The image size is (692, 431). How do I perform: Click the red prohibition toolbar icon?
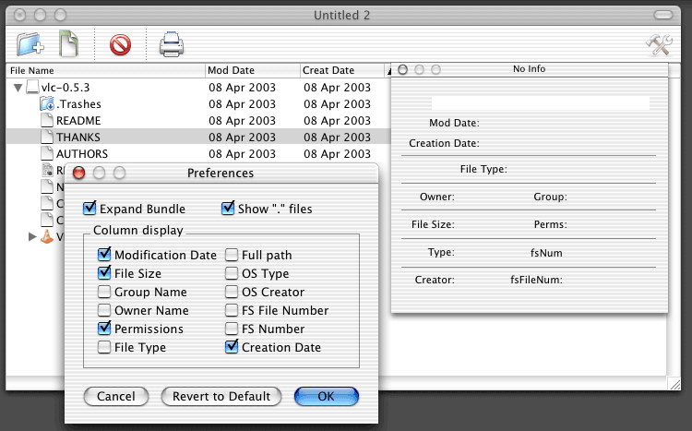pyautogui.click(x=120, y=44)
